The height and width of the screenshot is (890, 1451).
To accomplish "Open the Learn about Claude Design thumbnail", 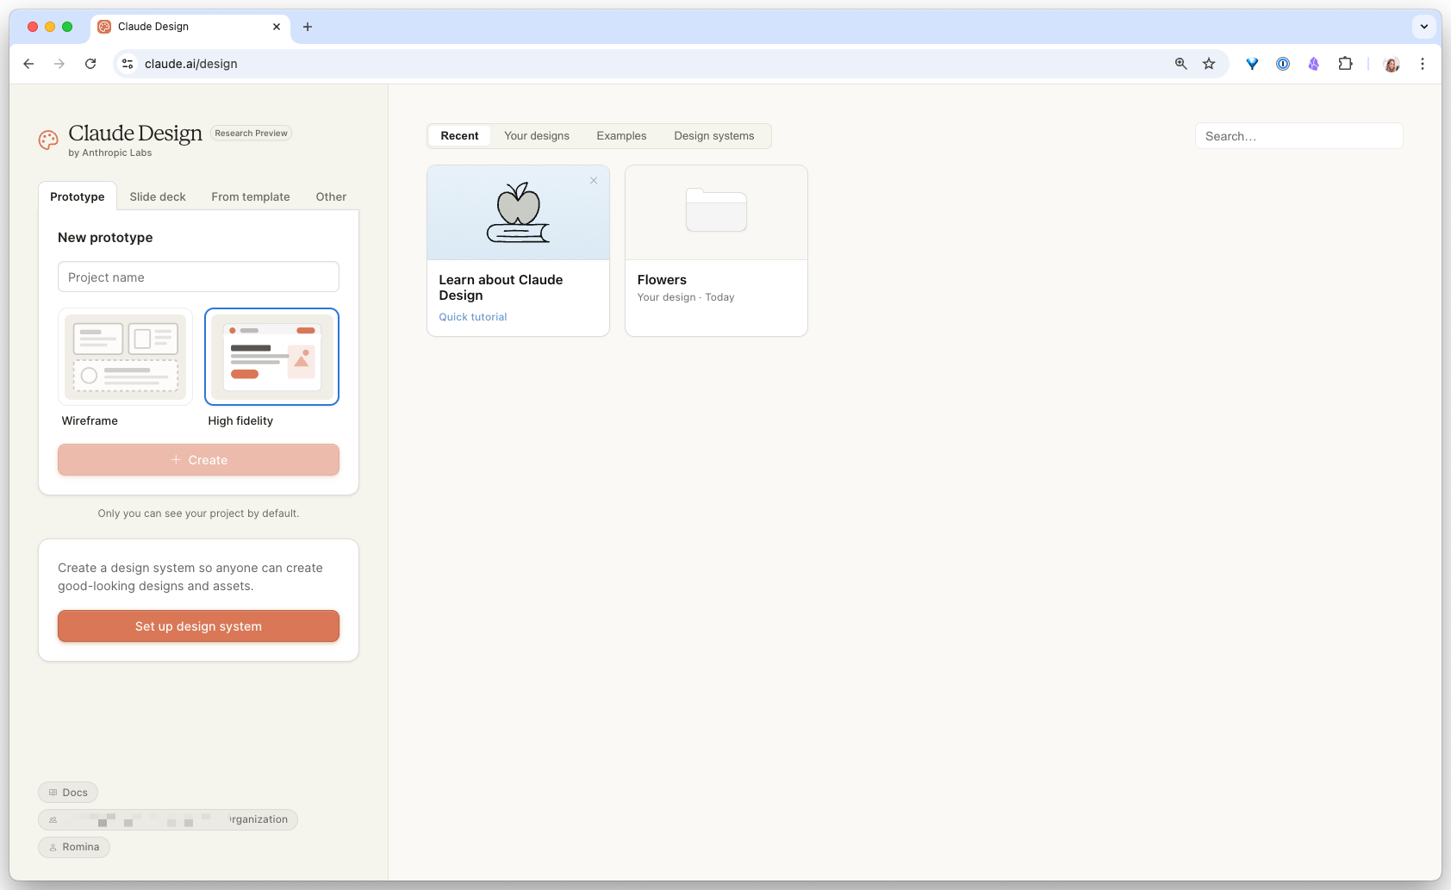I will (x=518, y=213).
